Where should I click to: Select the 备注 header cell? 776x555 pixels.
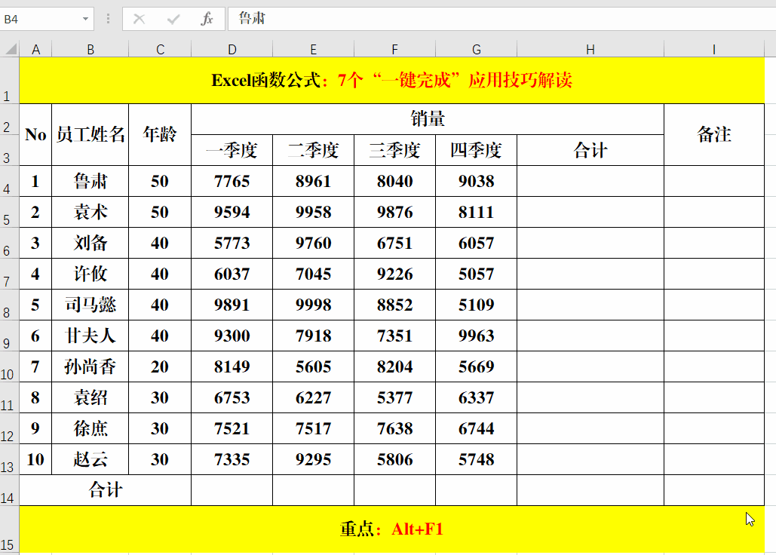[x=713, y=134]
